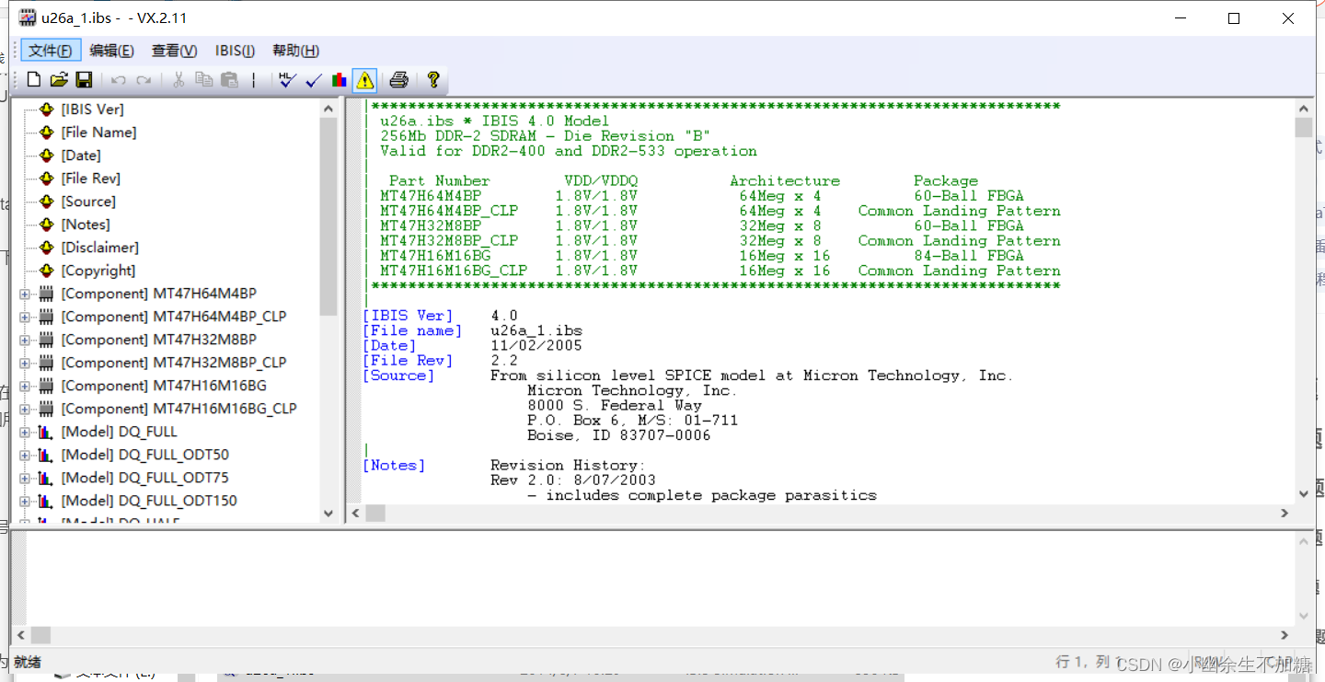This screenshot has width=1325, height=682.
Task: Click the paste clipboard icon
Action: (229, 80)
